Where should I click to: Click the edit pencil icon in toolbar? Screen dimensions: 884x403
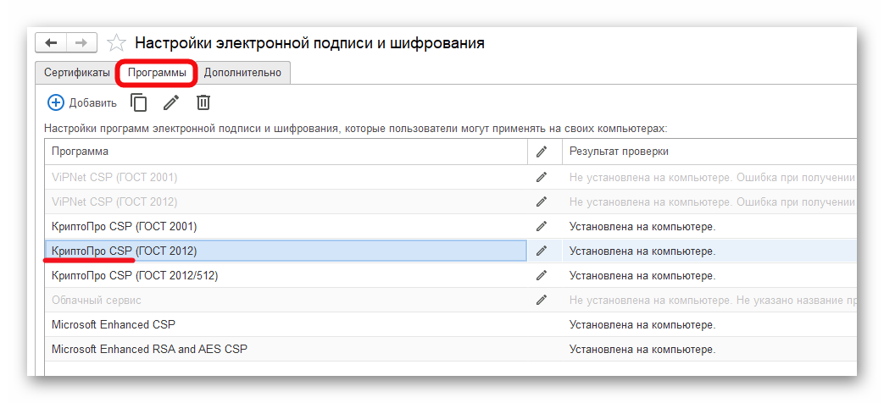coord(171,102)
